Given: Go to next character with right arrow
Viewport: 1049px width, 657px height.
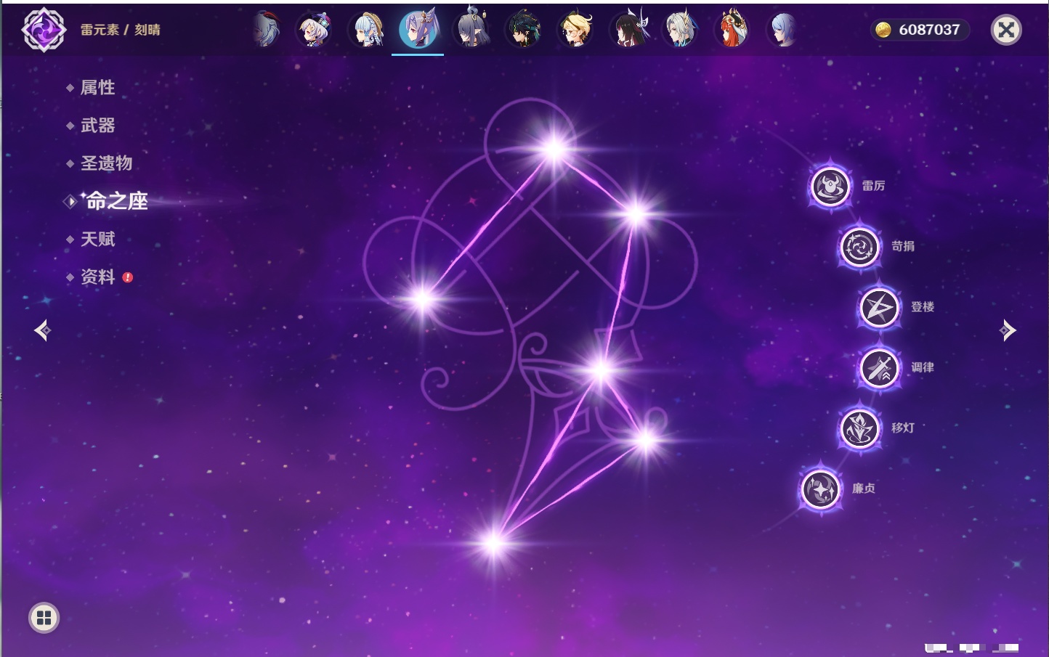Looking at the screenshot, I should tap(1008, 330).
